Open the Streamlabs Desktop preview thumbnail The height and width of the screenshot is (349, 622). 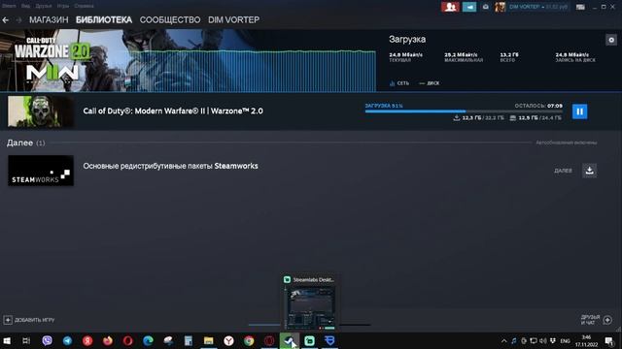point(311,308)
